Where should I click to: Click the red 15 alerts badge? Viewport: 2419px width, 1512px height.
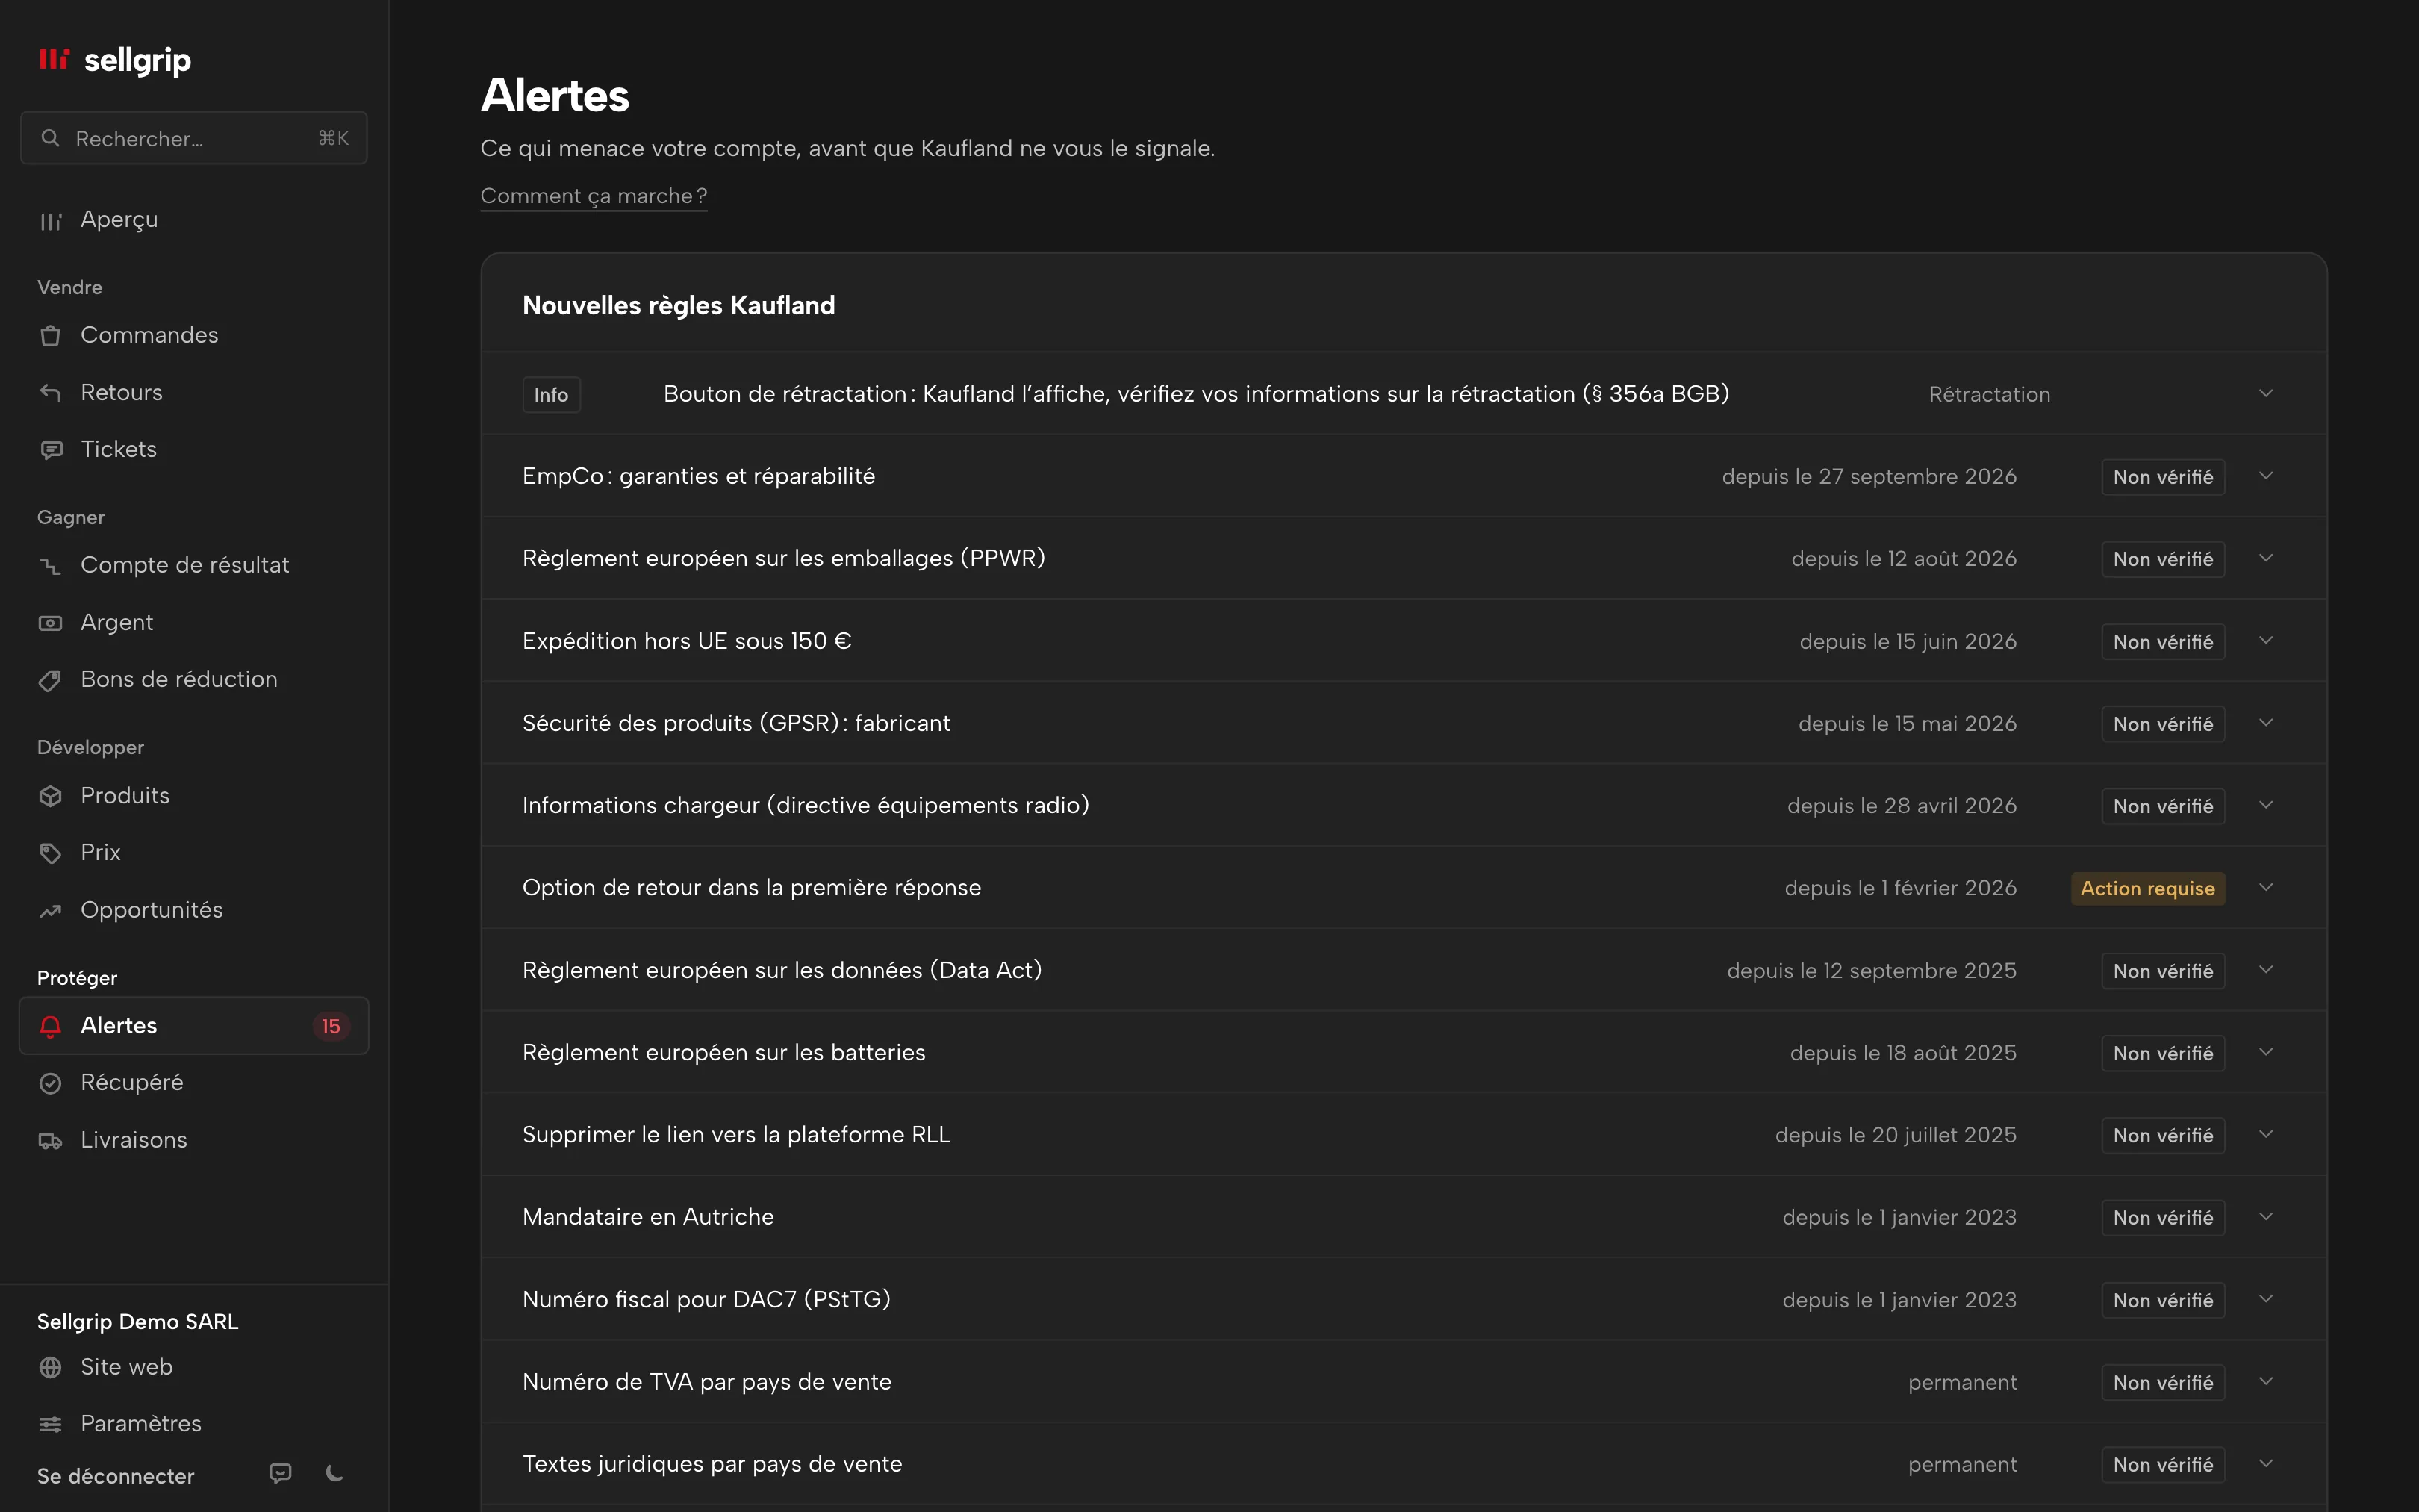point(331,1026)
